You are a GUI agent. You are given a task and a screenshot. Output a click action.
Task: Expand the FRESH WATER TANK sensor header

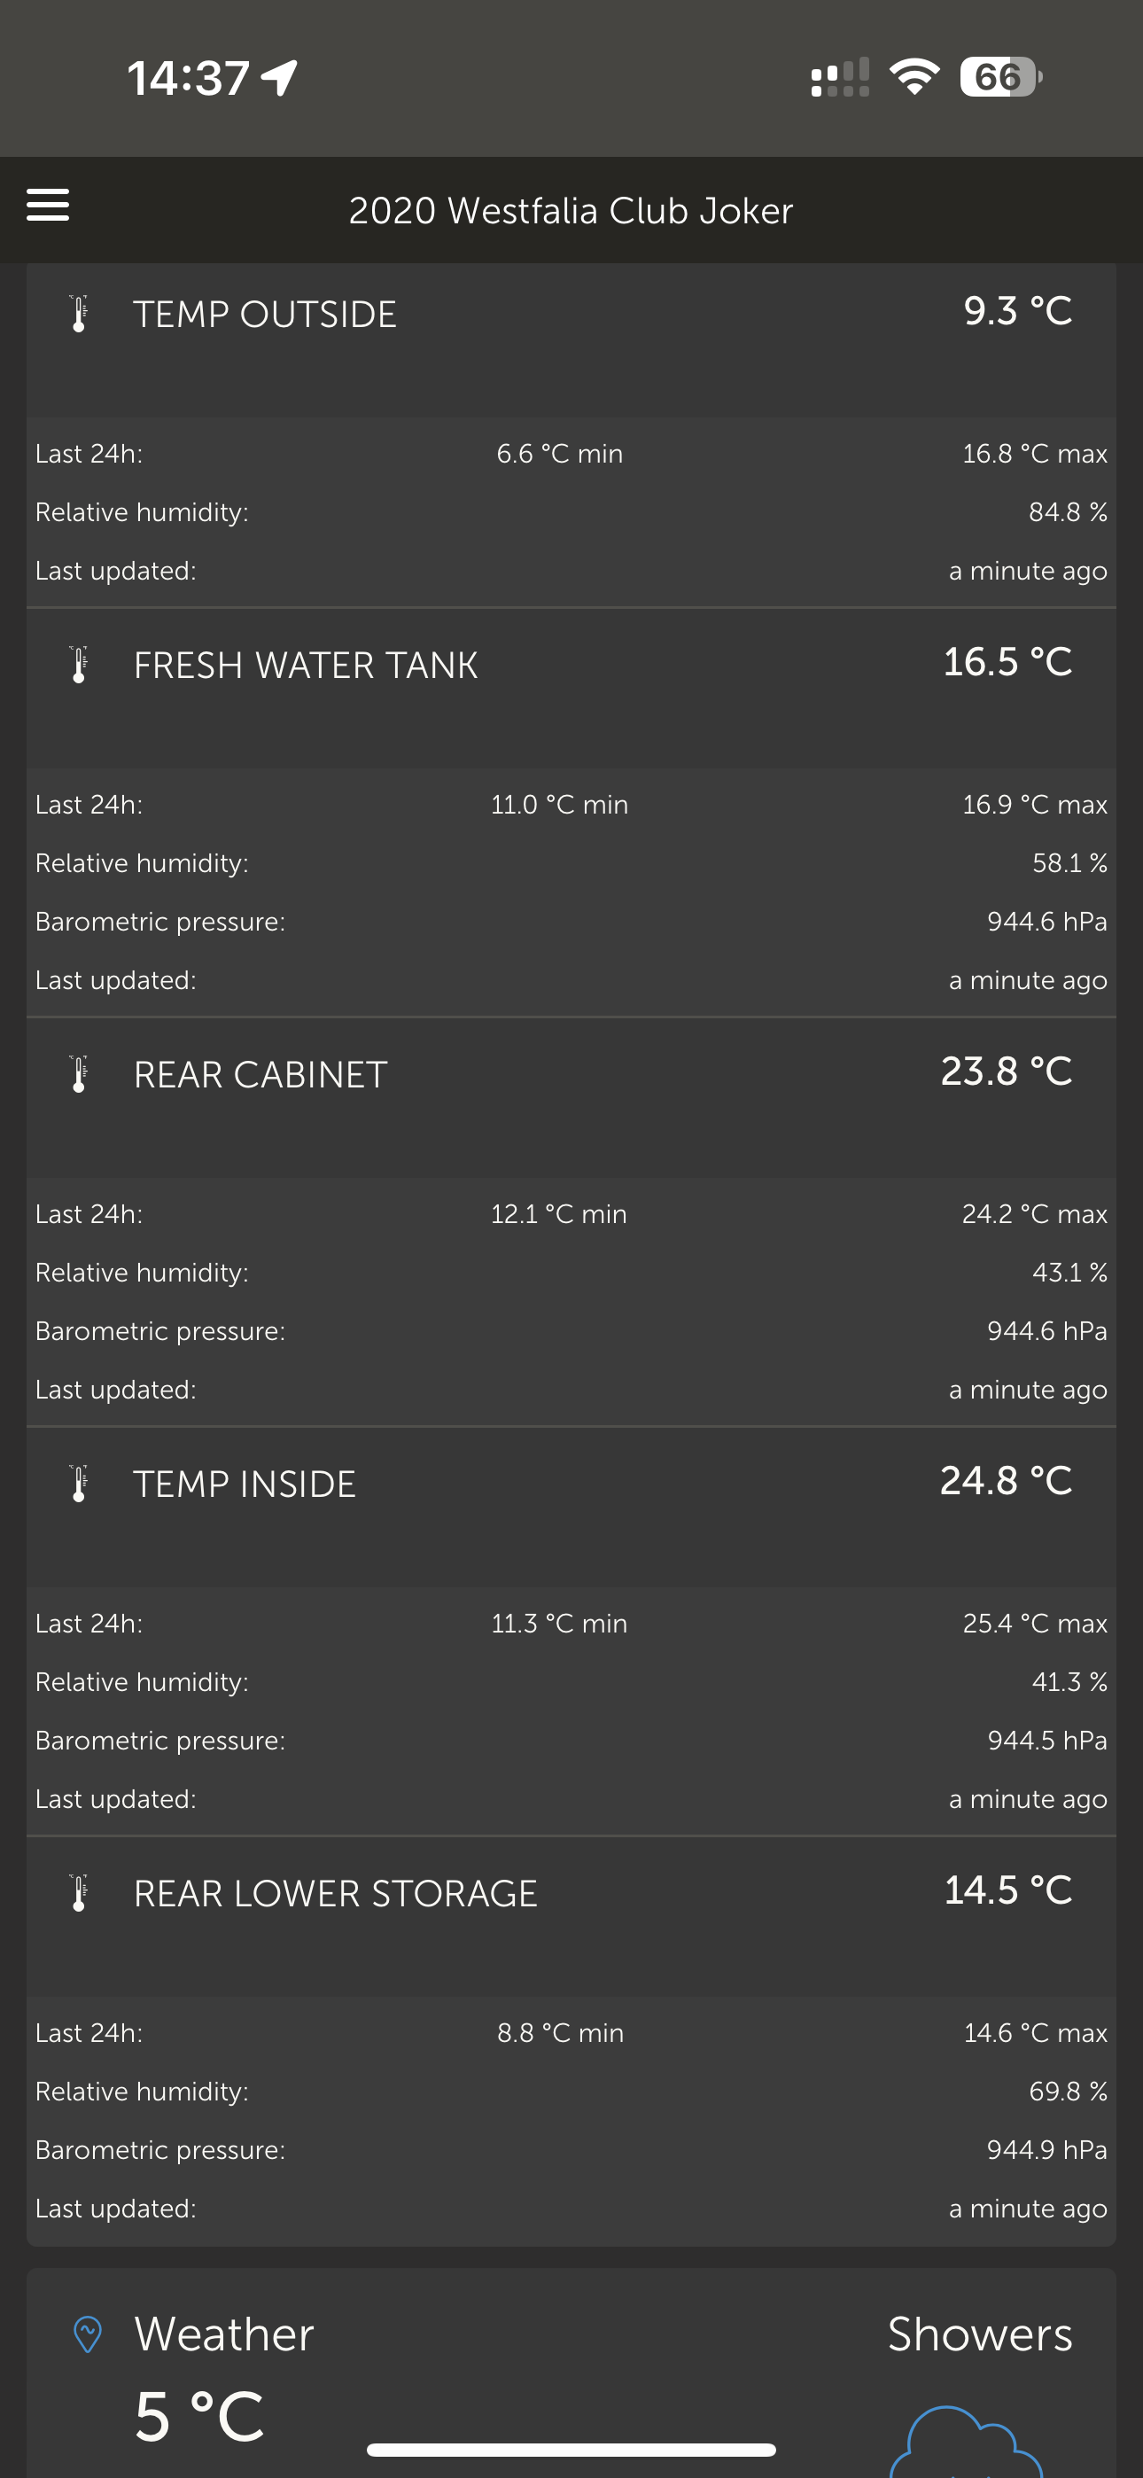(x=571, y=689)
